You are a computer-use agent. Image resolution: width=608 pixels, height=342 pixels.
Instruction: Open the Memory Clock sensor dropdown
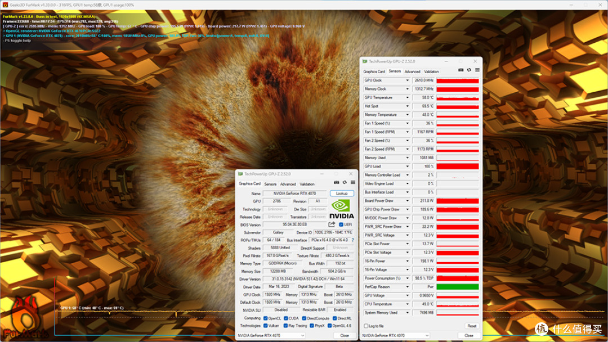point(407,89)
